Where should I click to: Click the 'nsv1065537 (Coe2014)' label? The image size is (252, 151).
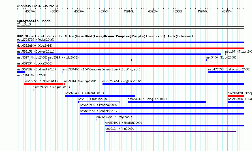tap(41, 81)
